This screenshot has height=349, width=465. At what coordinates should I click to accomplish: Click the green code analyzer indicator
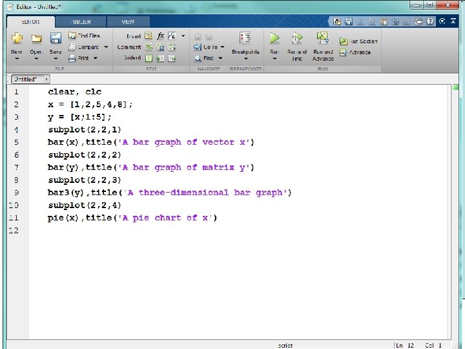(x=455, y=87)
